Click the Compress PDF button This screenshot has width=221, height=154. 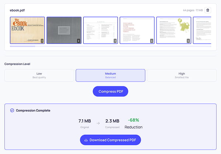(x=110, y=92)
